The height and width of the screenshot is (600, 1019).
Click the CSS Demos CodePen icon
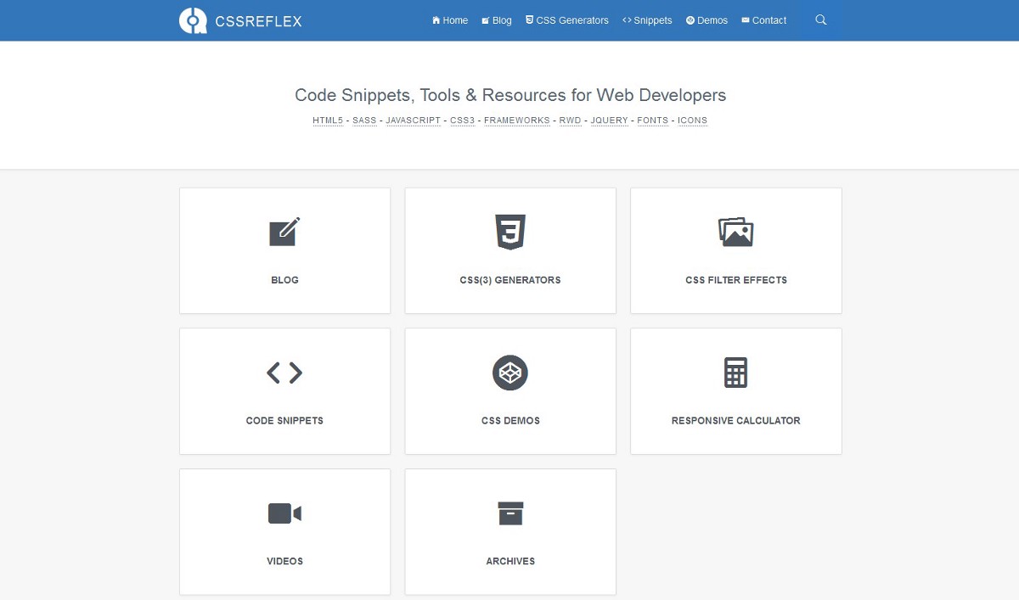point(510,373)
